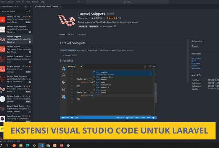Open Google Chrome from the taskbar
Image resolution: width=219 pixels, height=148 pixels.
48,146
